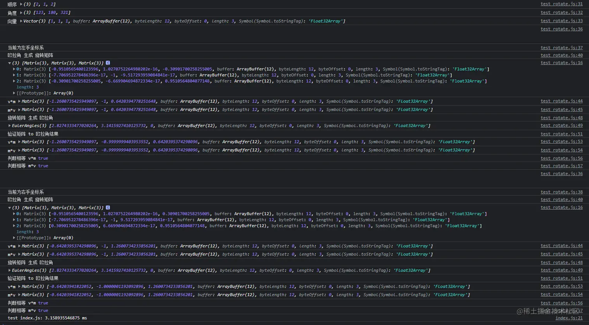
Task: Open source link test_rotate.js:32
Action: point(562,12)
